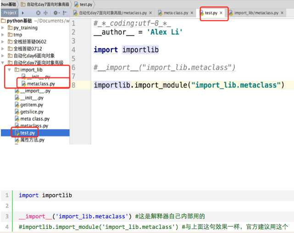Select metaclass.py inside import_lib
The height and width of the screenshot is (233, 294).
[x=38, y=83]
